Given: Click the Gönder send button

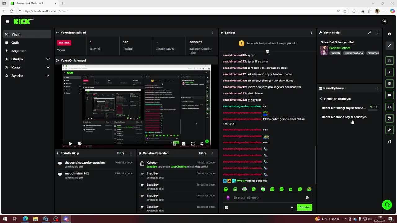Looking at the screenshot, I should point(304,207).
